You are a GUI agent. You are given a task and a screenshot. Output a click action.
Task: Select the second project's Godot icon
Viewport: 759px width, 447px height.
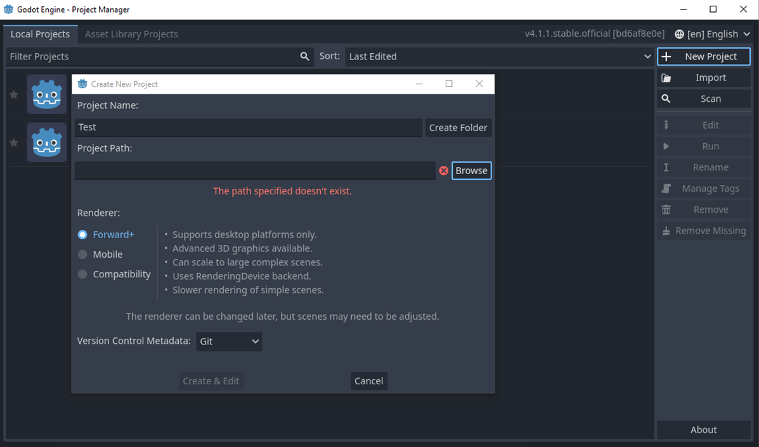46,142
